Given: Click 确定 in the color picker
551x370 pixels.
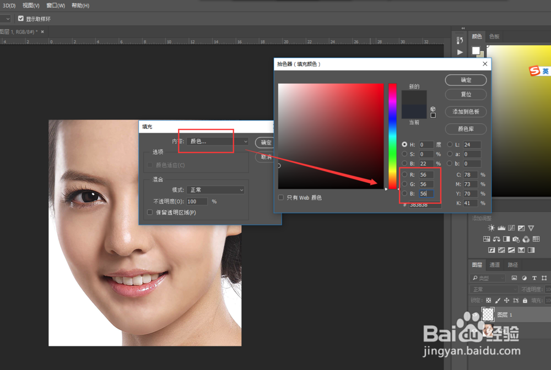Looking at the screenshot, I should pyautogui.click(x=466, y=80).
